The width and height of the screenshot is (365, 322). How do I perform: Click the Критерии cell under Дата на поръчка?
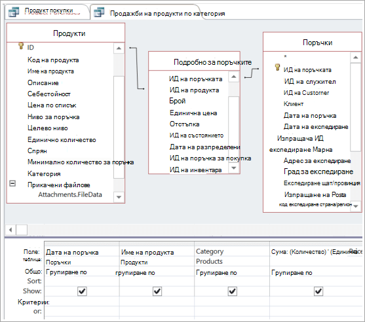(x=82, y=302)
